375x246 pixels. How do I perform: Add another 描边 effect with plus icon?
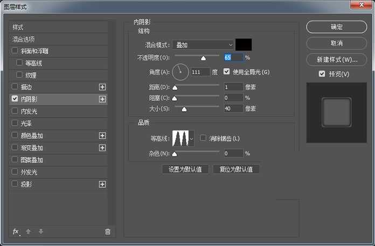pyautogui.click(x=102, y=87)
